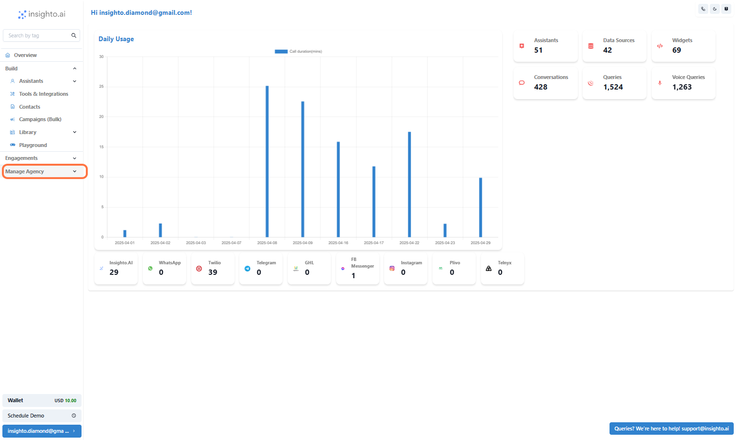
Task: Click the Widgets code icon
Action: pyautogui.click(x=660, y=46)
